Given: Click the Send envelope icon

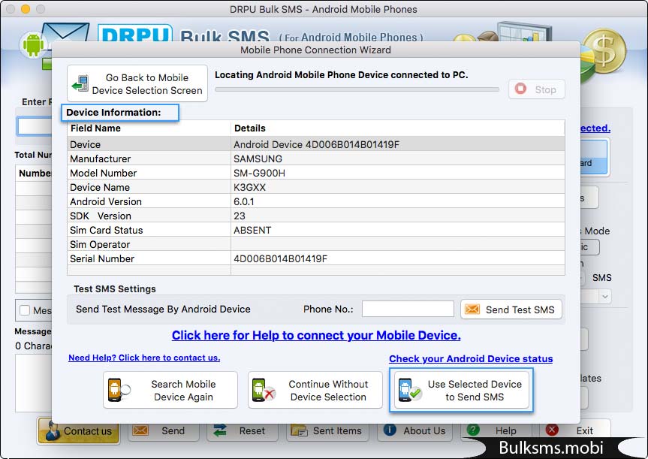Looking at the screenshot, I should click(x=140, y=430).
